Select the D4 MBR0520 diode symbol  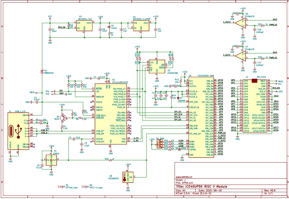pos(42,72)
